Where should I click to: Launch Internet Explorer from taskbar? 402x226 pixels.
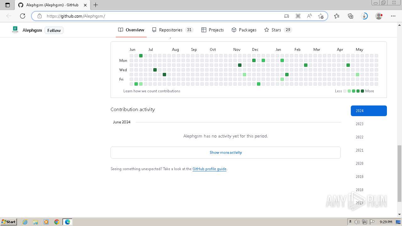point(25,222)
